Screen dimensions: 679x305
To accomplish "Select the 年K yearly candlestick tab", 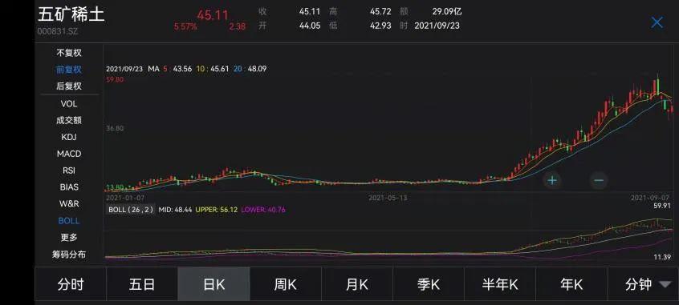I will 571,284.
